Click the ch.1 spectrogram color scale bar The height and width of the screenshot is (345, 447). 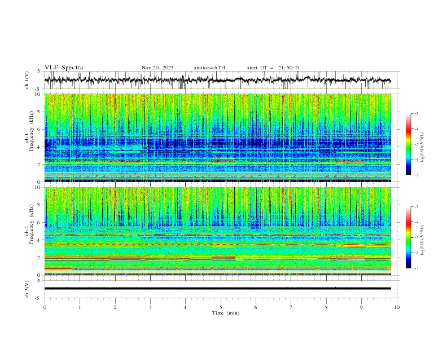tap(409, 144)
